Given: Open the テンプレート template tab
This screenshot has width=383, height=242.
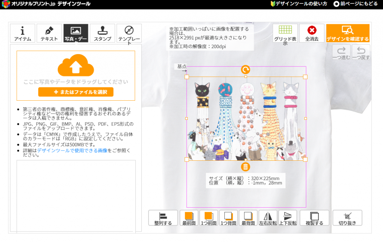Looking at the screenshot, I should [129, 33].
